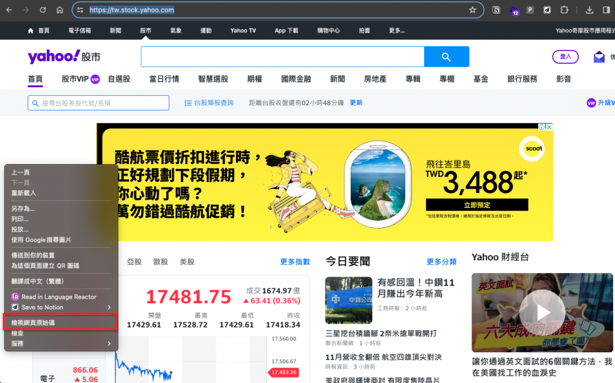This screenshot has width=615, height=383.
Task: Toggle the browser side panel icon
Action: tap(607, 10)
